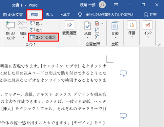Image resolution: width=164 pixels, height=127 pixels.
Task: Click the text line containing オンライン ビデオ
Action: point(53,66)
